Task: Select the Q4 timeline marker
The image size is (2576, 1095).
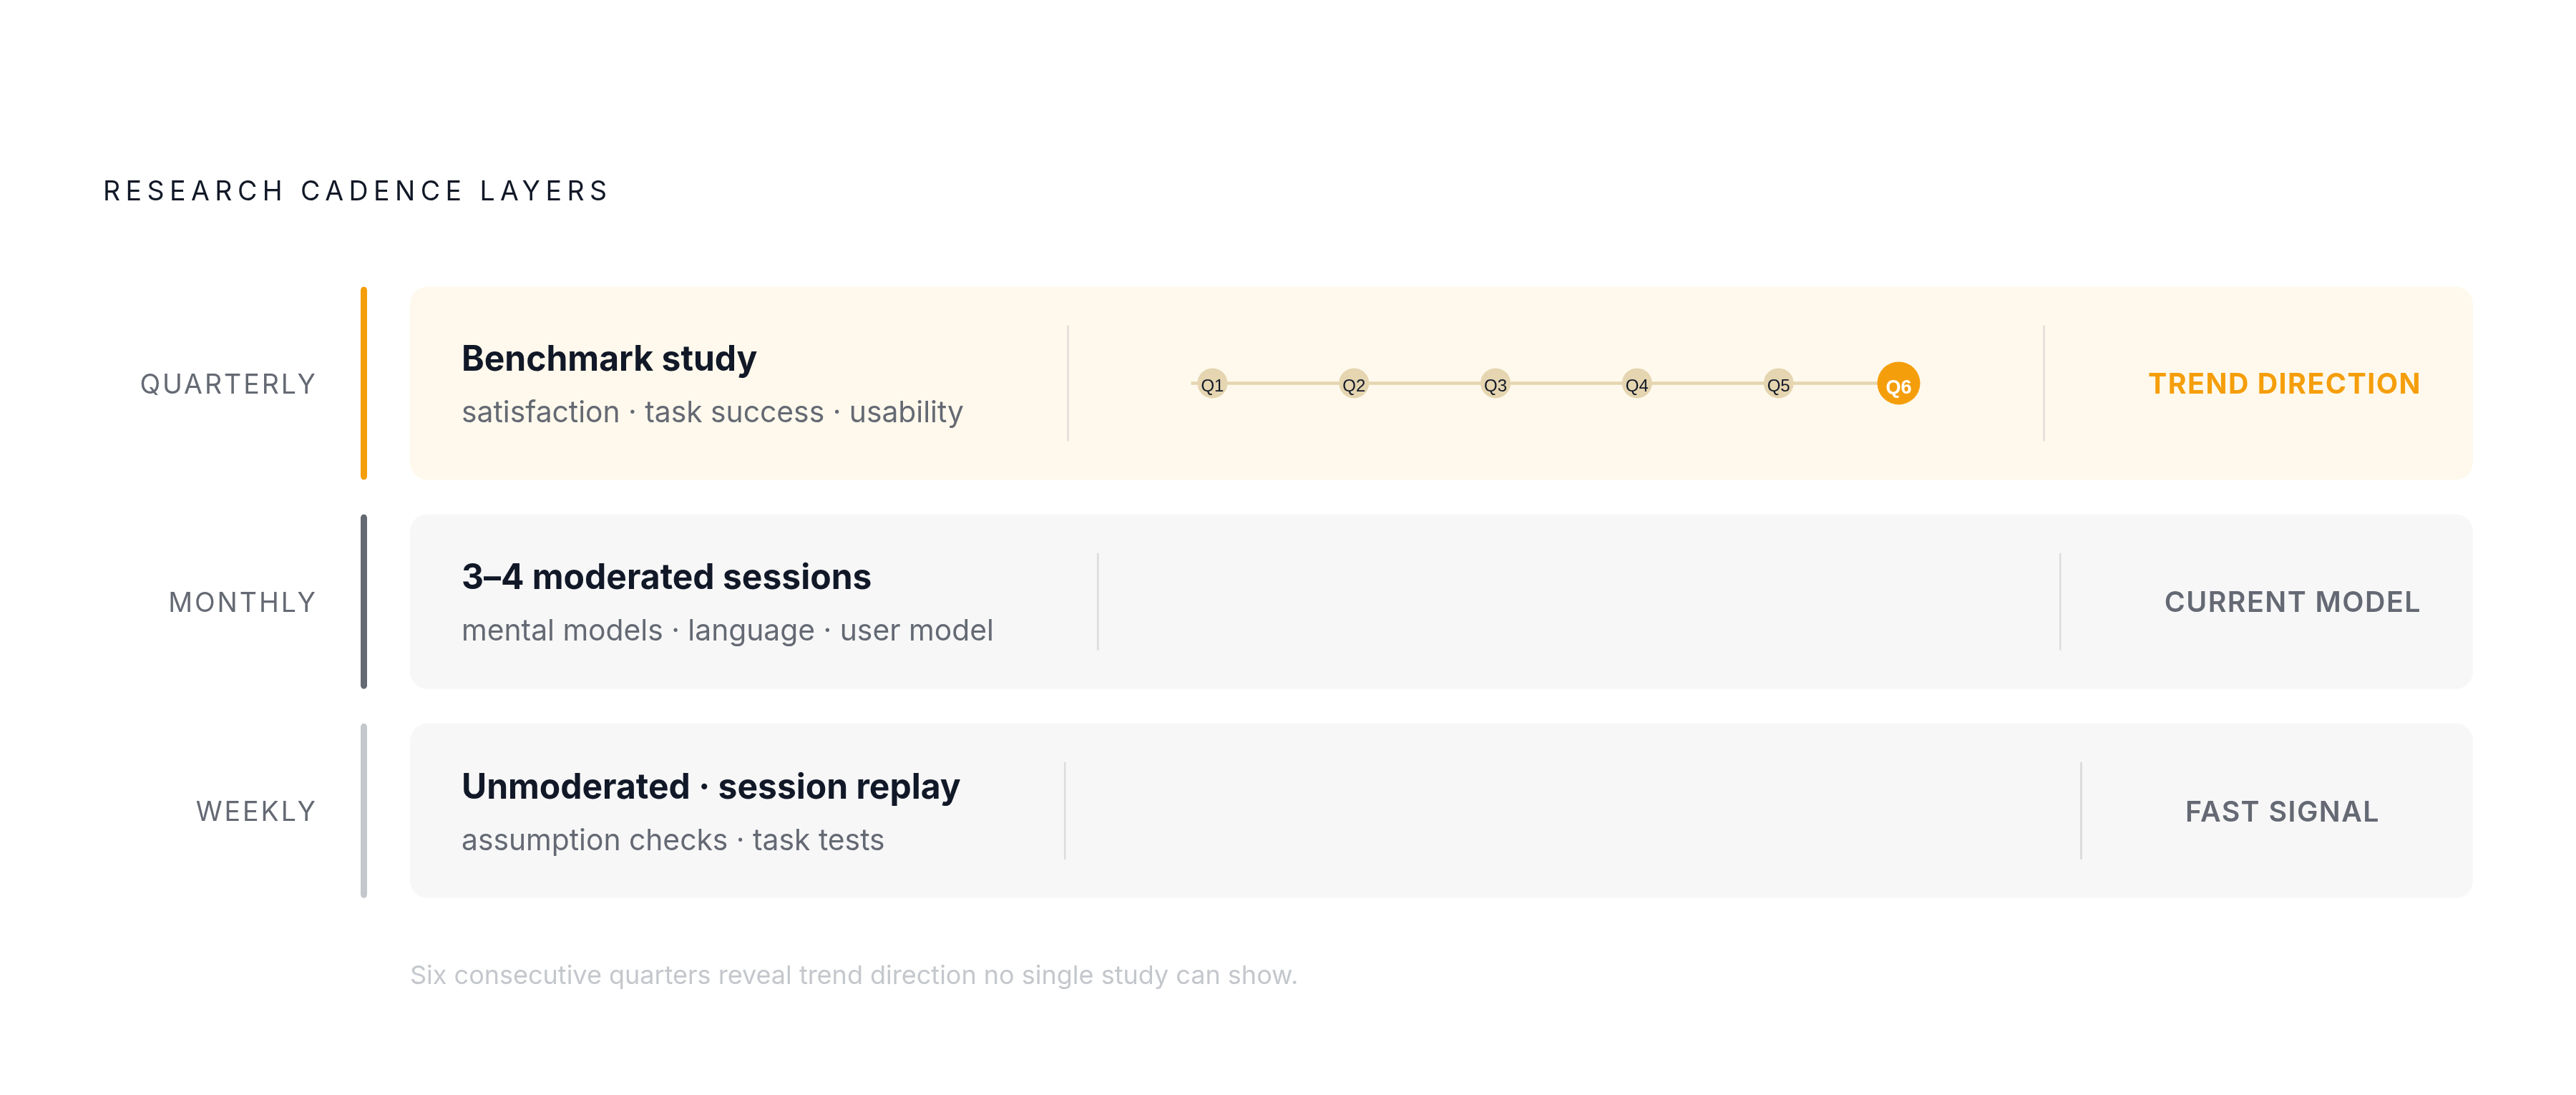Action: (x=1636, y=384)
